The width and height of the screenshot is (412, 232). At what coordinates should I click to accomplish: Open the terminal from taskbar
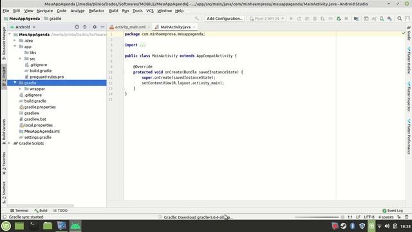click(x=33, y=226)
